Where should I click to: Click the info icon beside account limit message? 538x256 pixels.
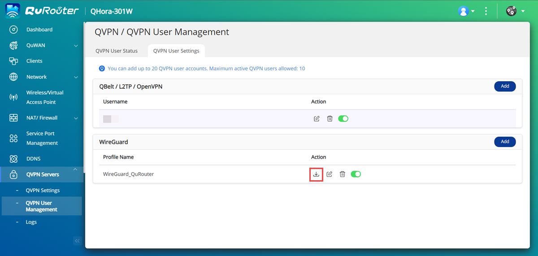[x=102, y=69]
